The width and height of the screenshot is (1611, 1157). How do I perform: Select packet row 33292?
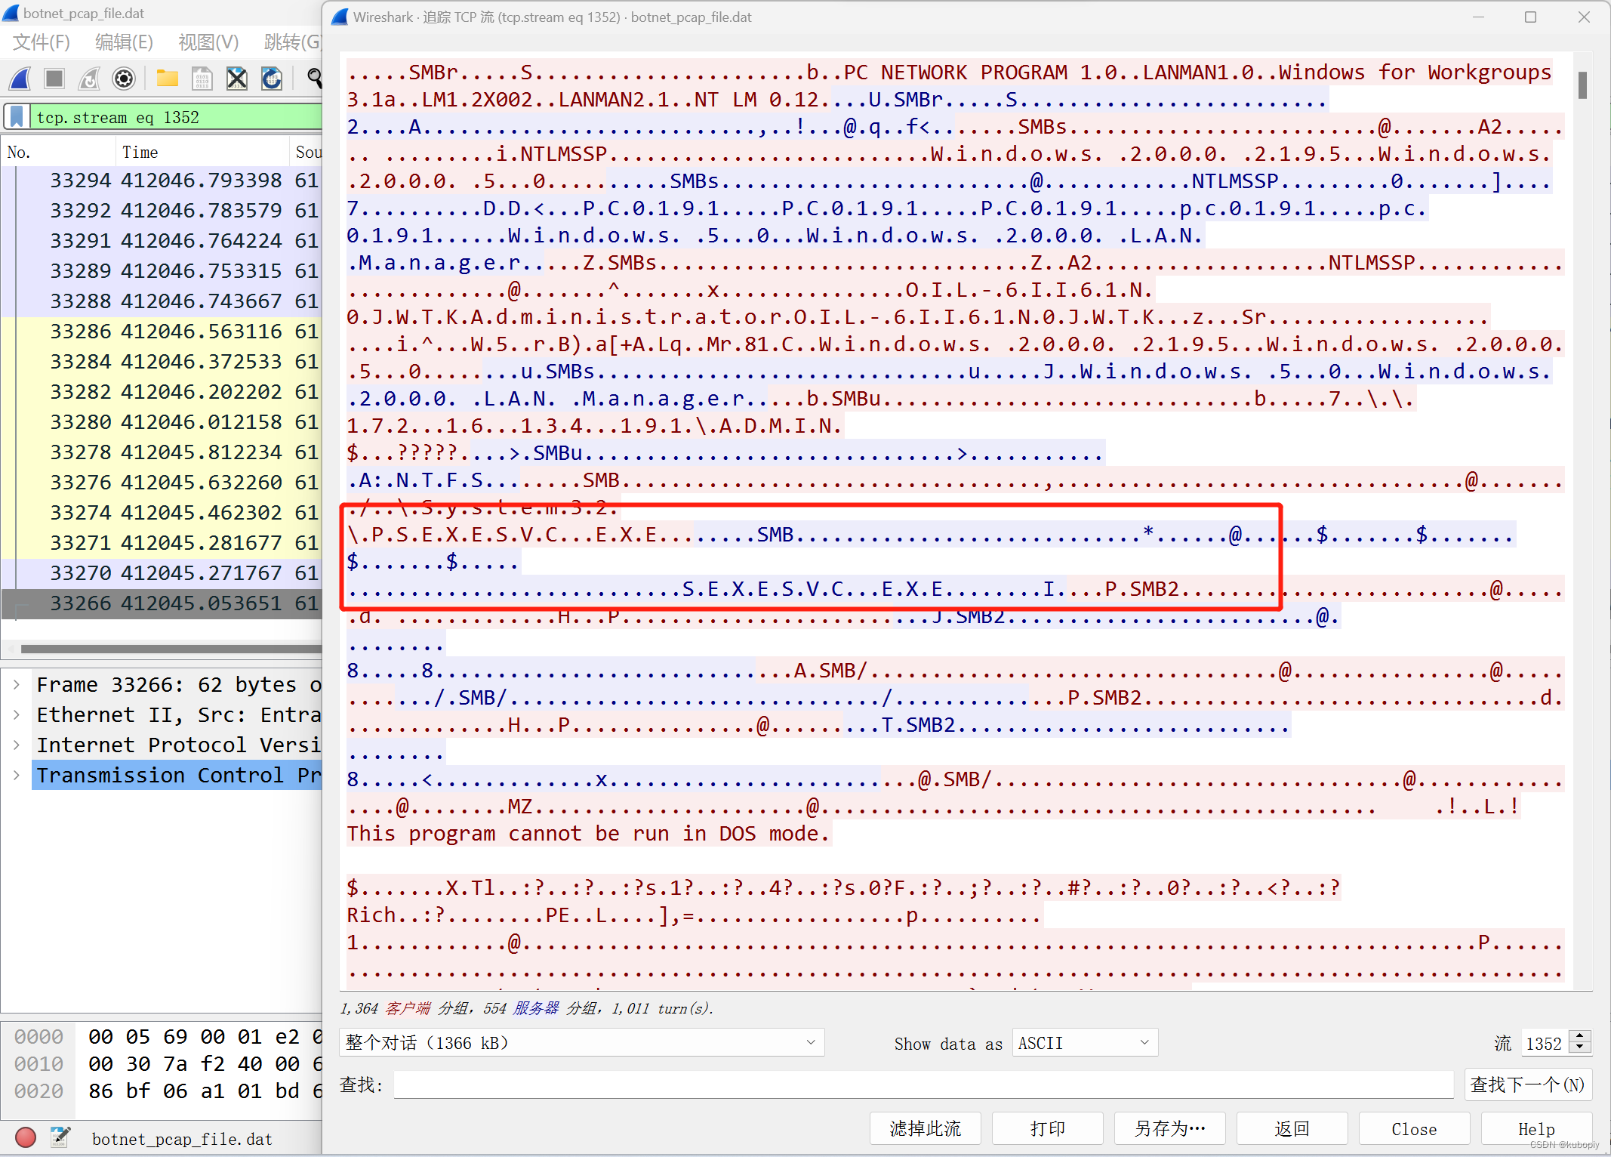(162, 211)
